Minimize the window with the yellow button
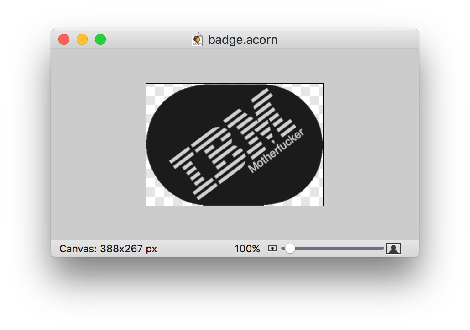Image resolution: width=470 pixels, height=330 pixels. coord(82,39)
